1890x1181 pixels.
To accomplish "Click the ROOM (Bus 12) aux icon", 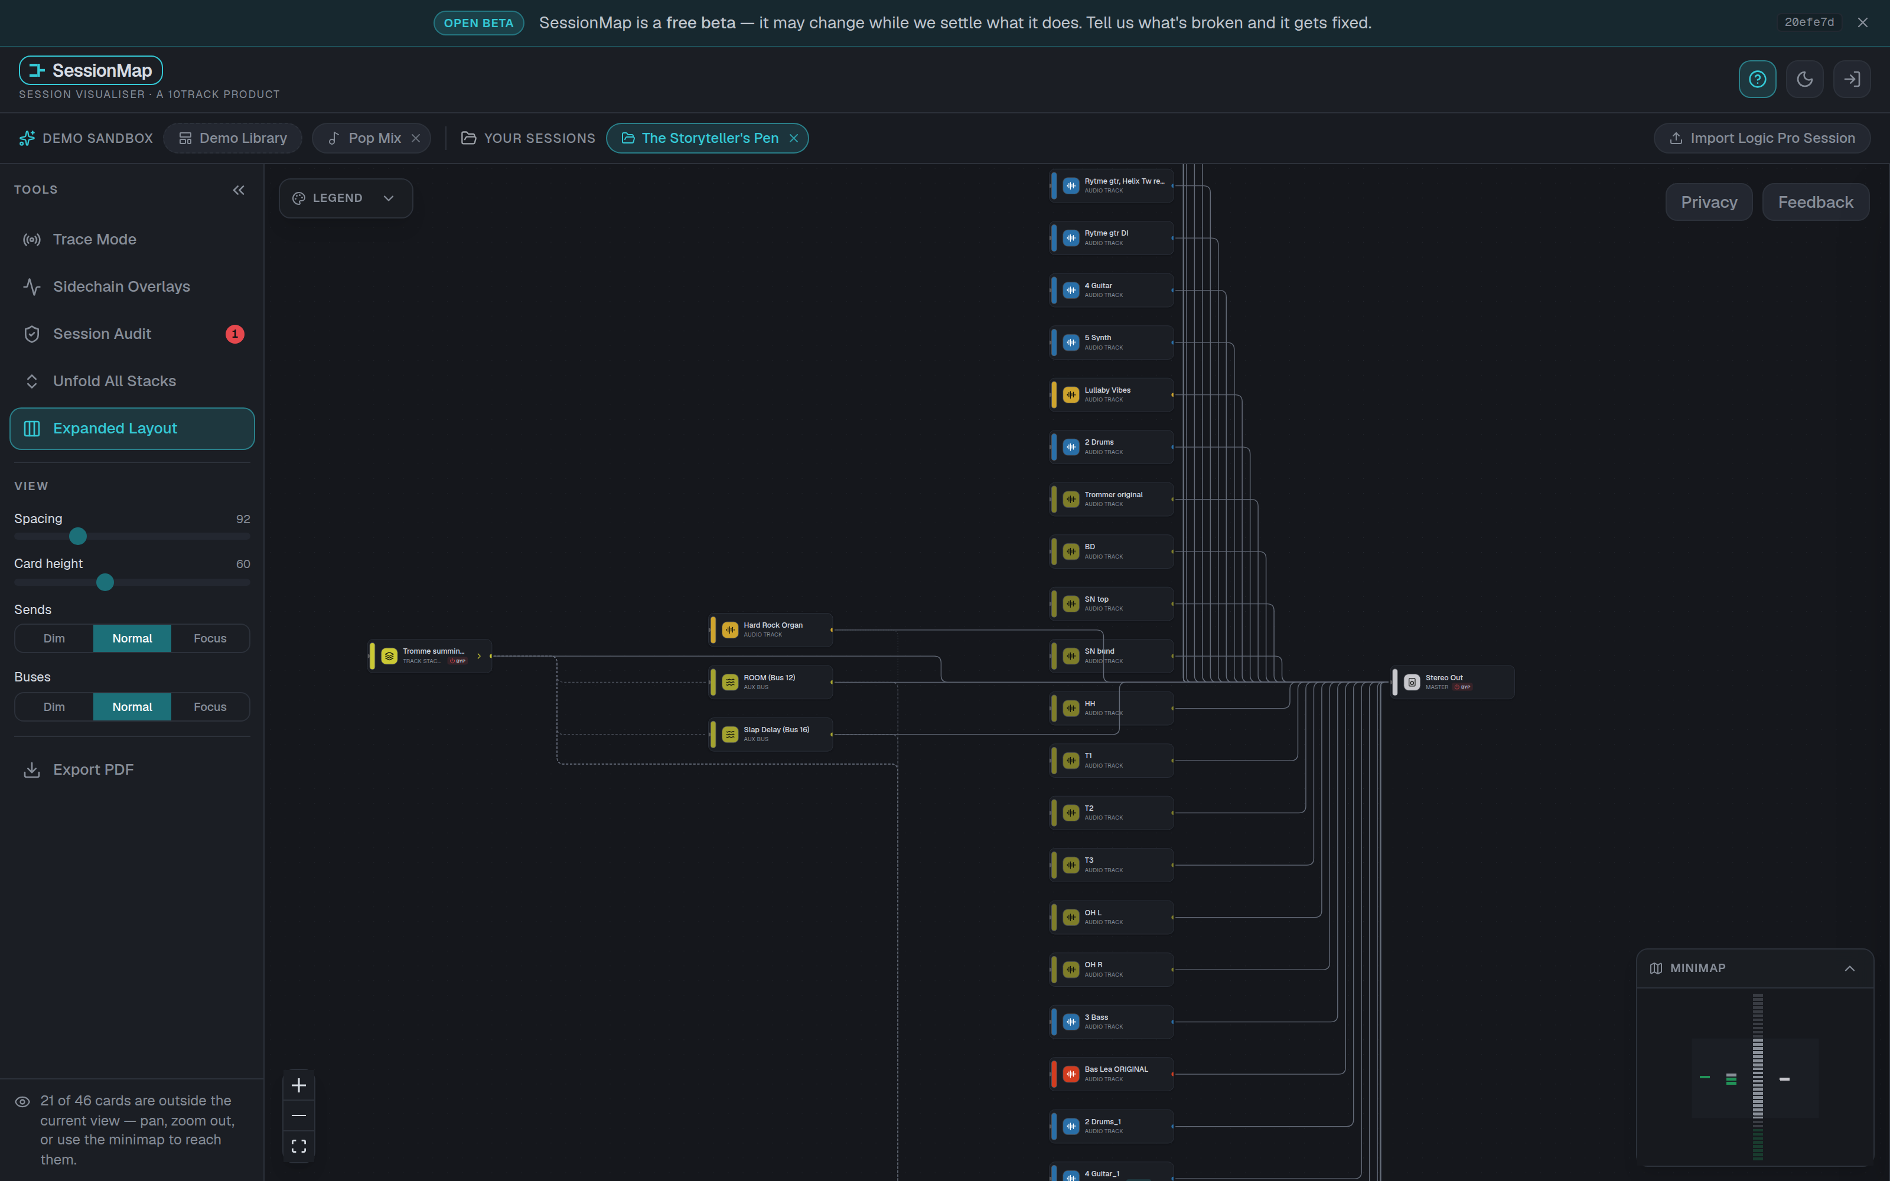I will click(x=730, y=682).
